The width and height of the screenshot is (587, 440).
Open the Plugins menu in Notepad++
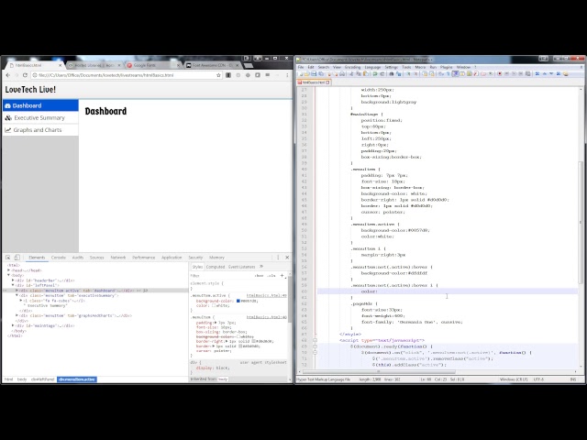pos(447,67)
